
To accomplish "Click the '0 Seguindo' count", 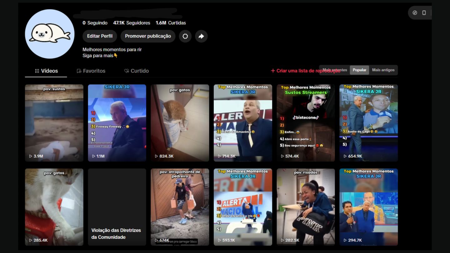I will click(95, 23).
